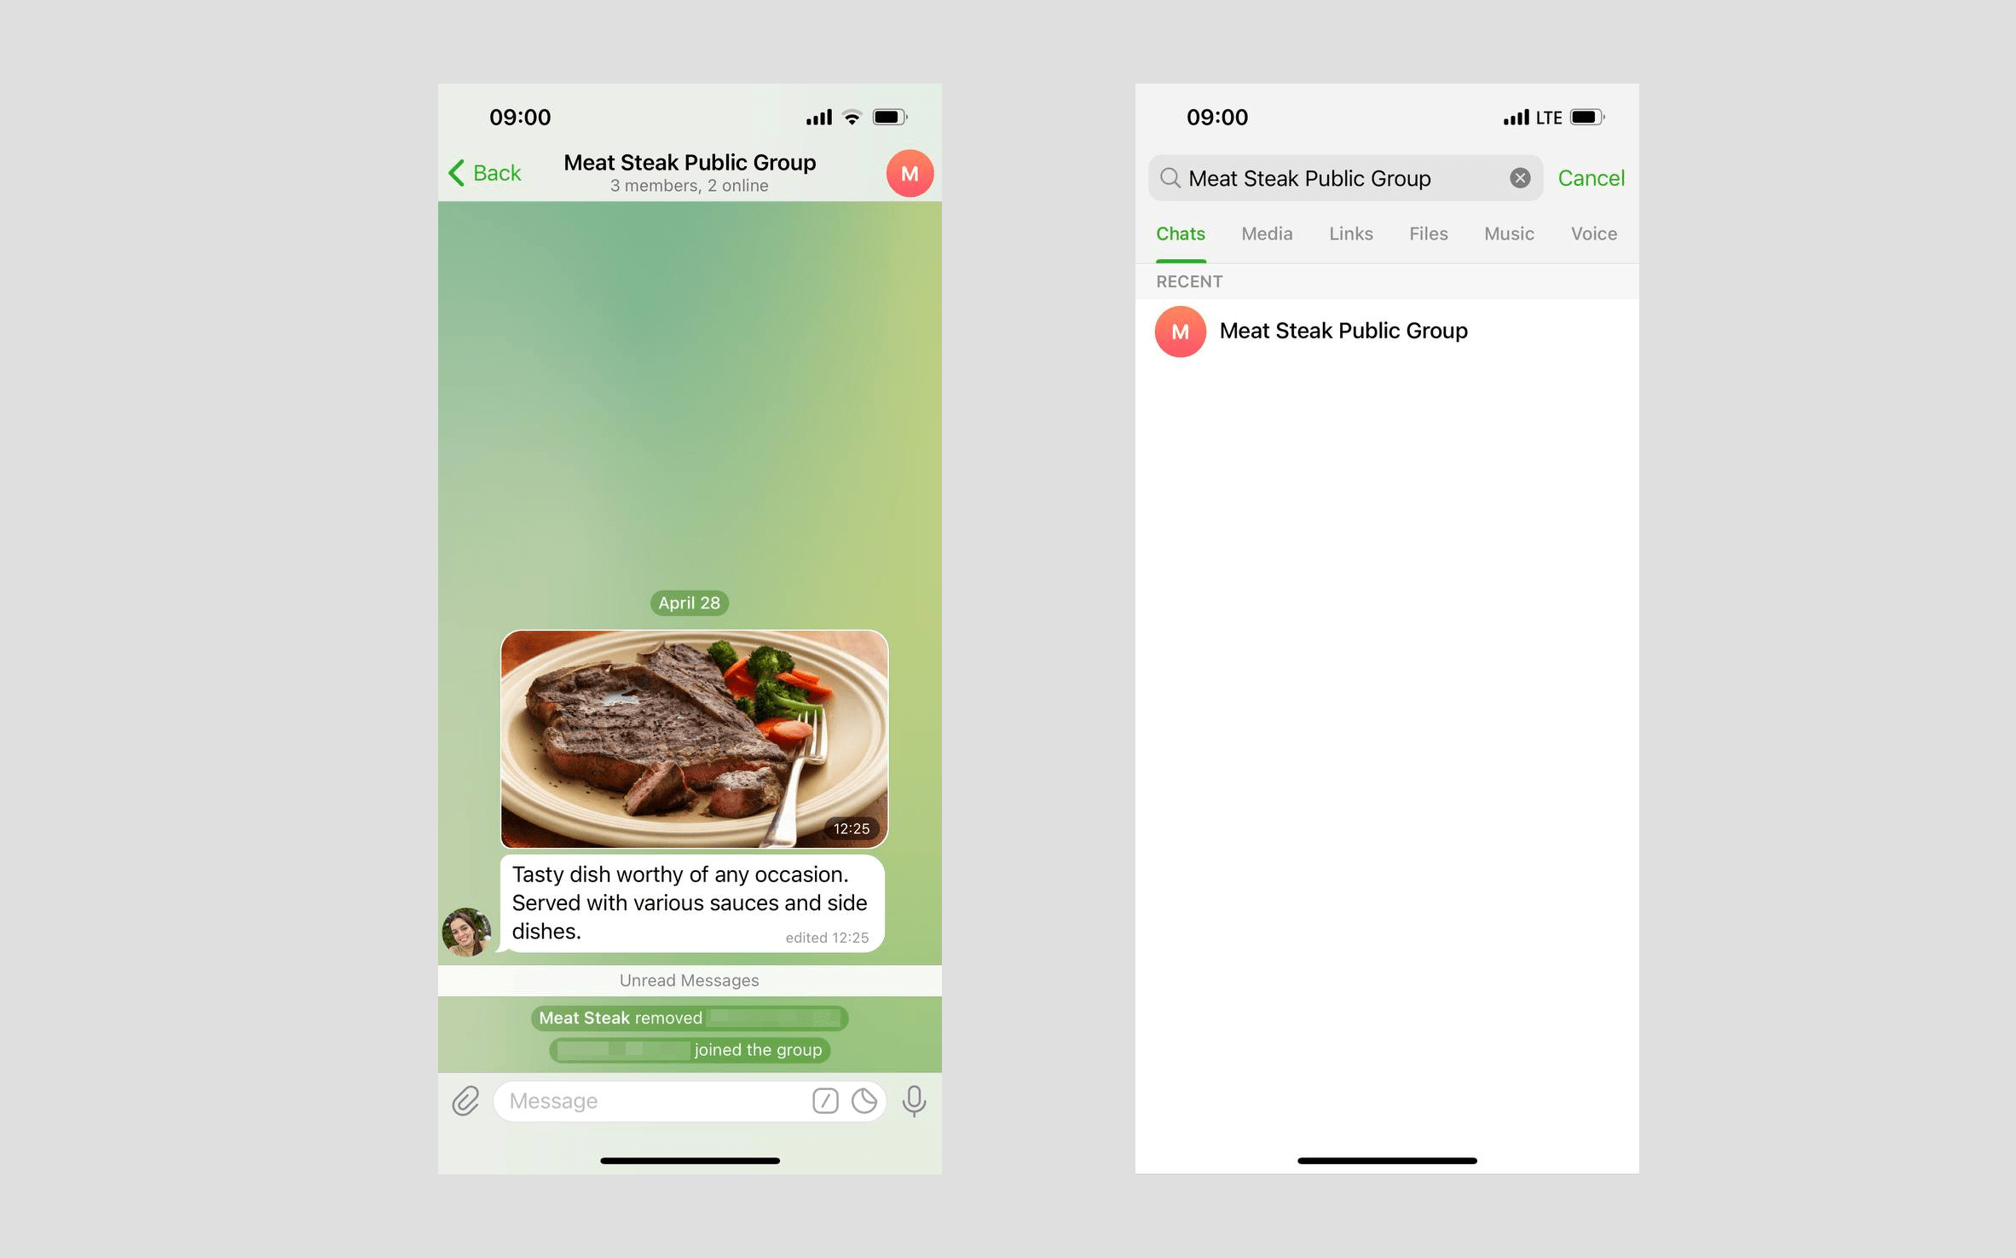This screenshot has height=1258, width=2016.
Task: Open group info from member count text
Action: coord(691,186)
